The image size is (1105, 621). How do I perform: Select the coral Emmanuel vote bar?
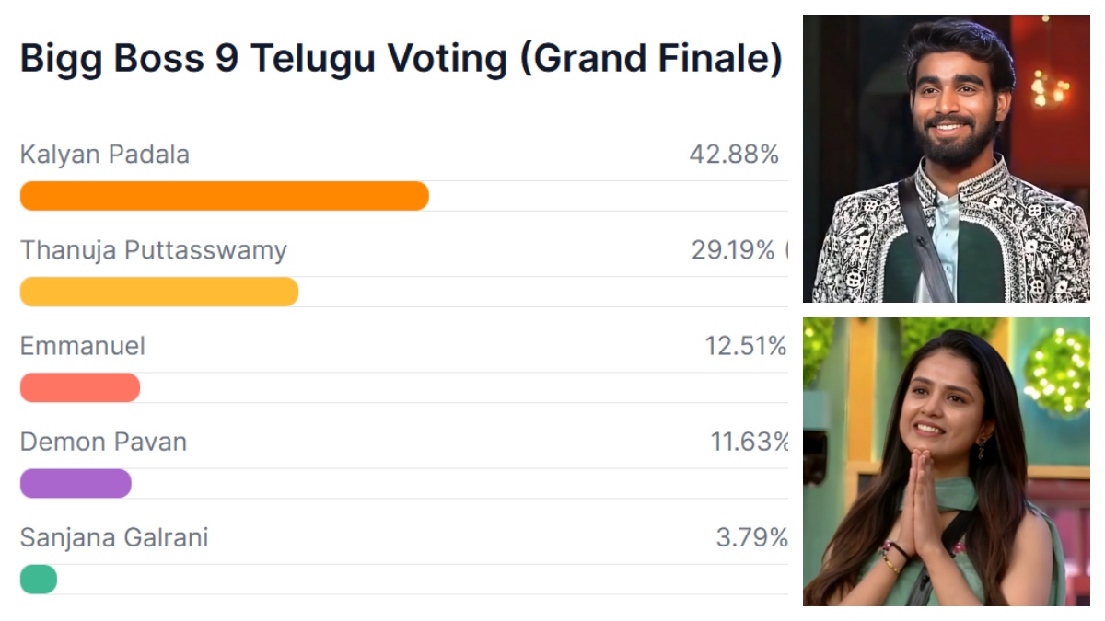[79, 387]
